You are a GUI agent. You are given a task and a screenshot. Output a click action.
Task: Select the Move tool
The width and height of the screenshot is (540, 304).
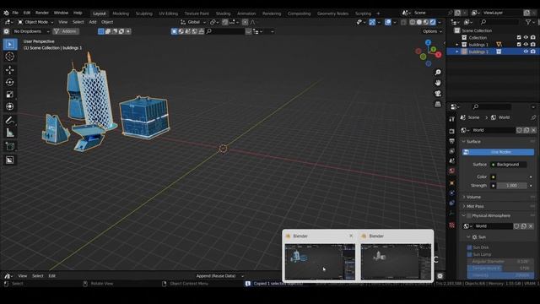coord(9,70)
